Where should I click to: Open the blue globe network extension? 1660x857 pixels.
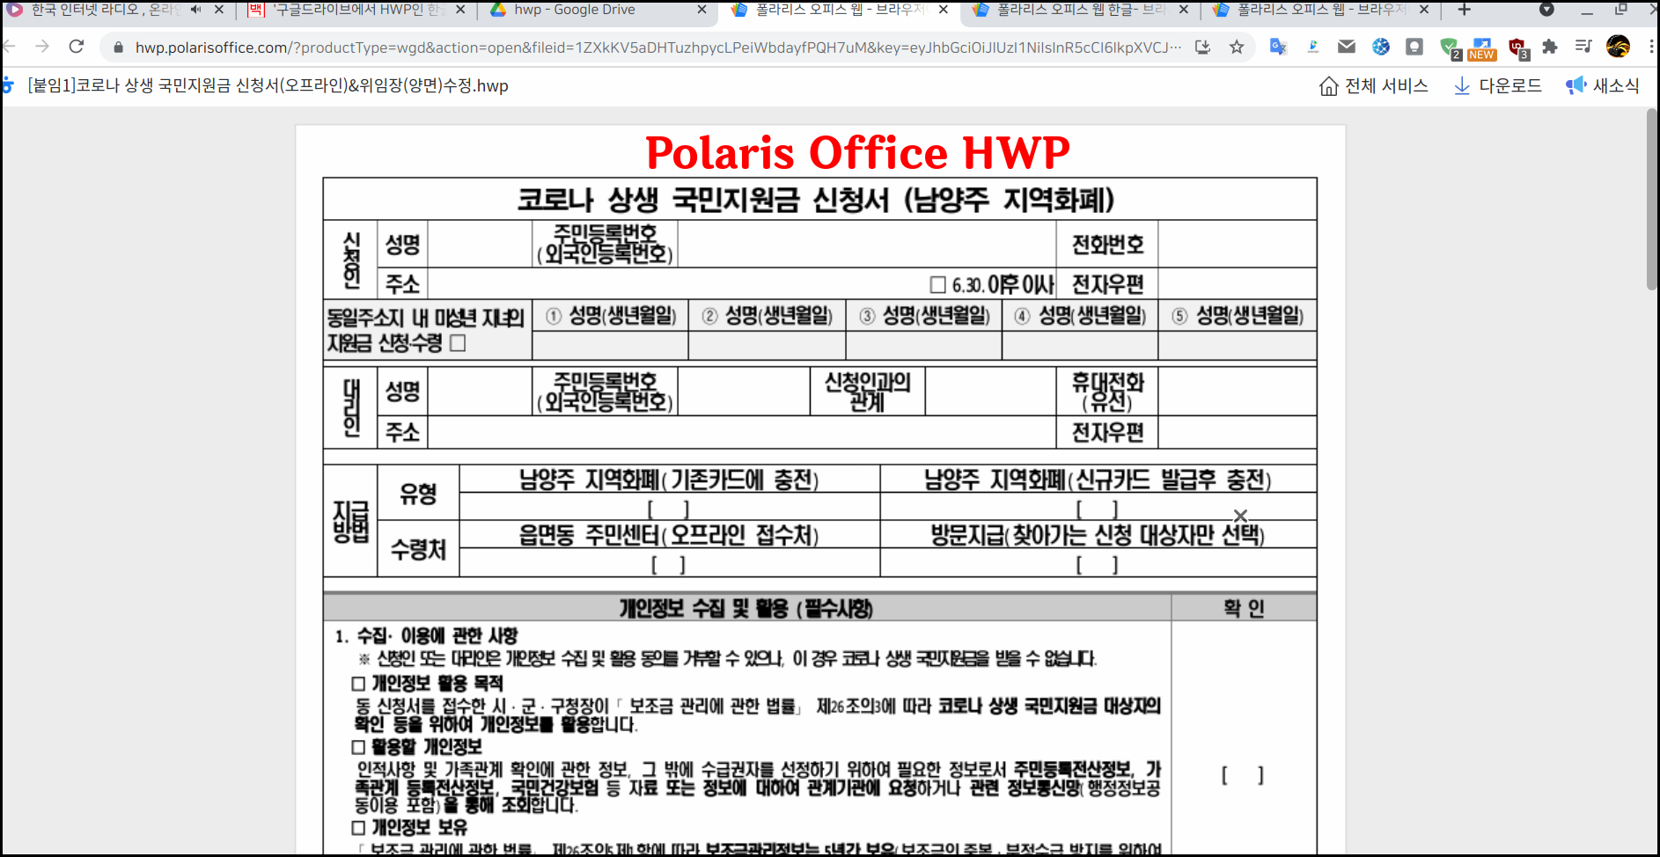point(1381,48)
